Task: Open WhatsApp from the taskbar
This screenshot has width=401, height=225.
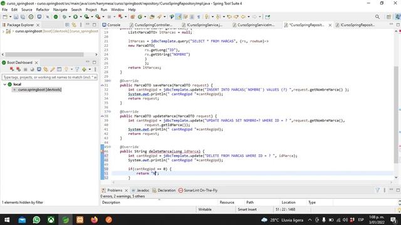Action: pos(36,219)
